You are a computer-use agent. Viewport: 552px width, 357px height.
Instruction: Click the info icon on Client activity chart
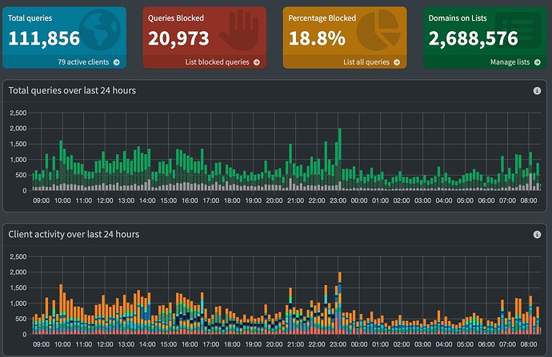pyautogui.click(x=537, y=234)
